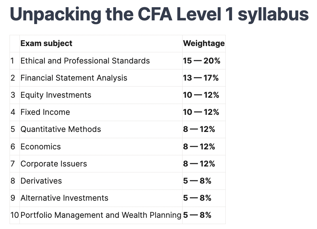Click the 'Fixed Income' subject cell
The height and width of the screenshot is (229, 317).
click(45, 112)
